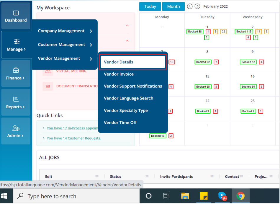Click the Today calendar button
Screen dimensions: 280x204
point(150,6)
